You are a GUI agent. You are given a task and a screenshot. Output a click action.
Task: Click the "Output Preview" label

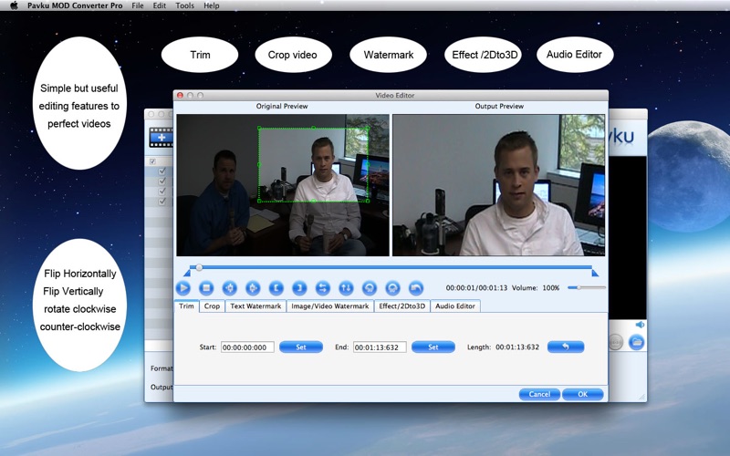pyautogui.click(x=499, y=106)
